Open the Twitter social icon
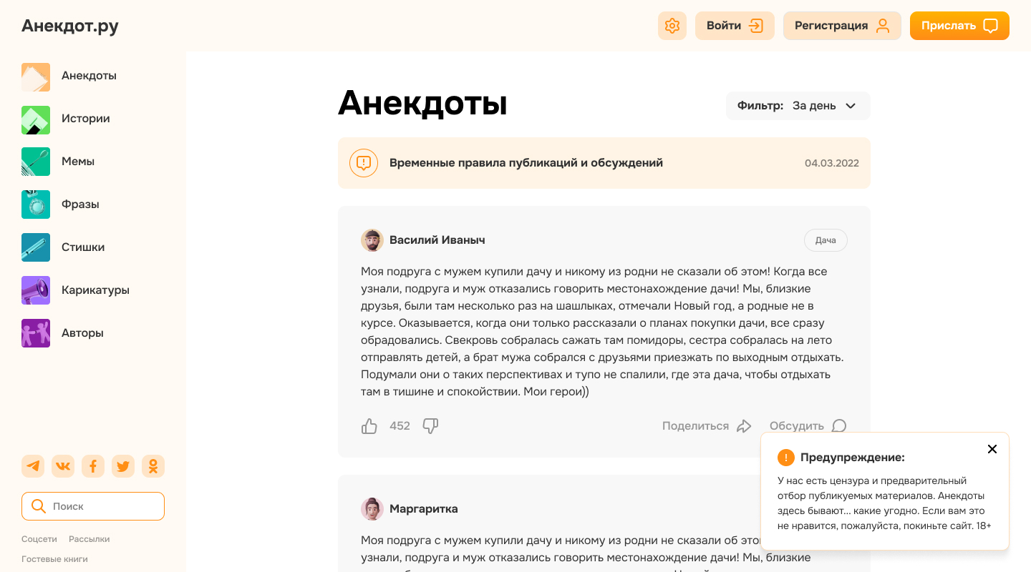Viewport: 1031px width, 572px height. (123, 465)
